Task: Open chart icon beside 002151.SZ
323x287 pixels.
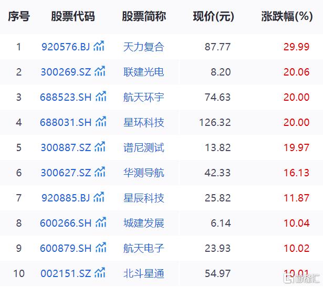Action: [x=100, y=273]
